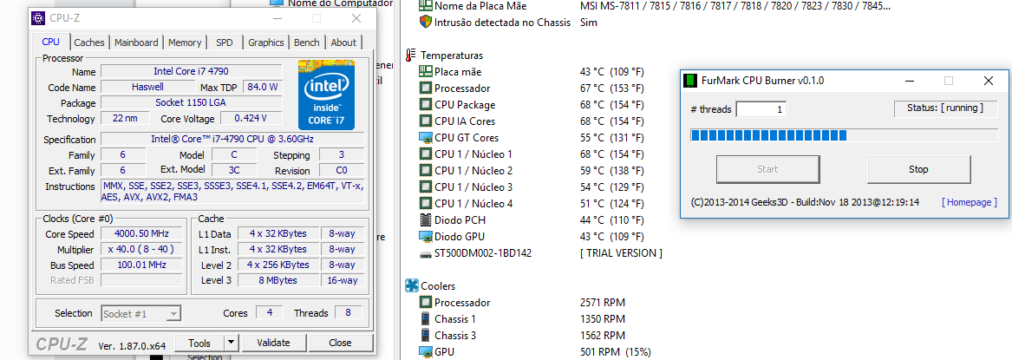Open the Graphics tab in CPU-Z

tap(266, 43)
